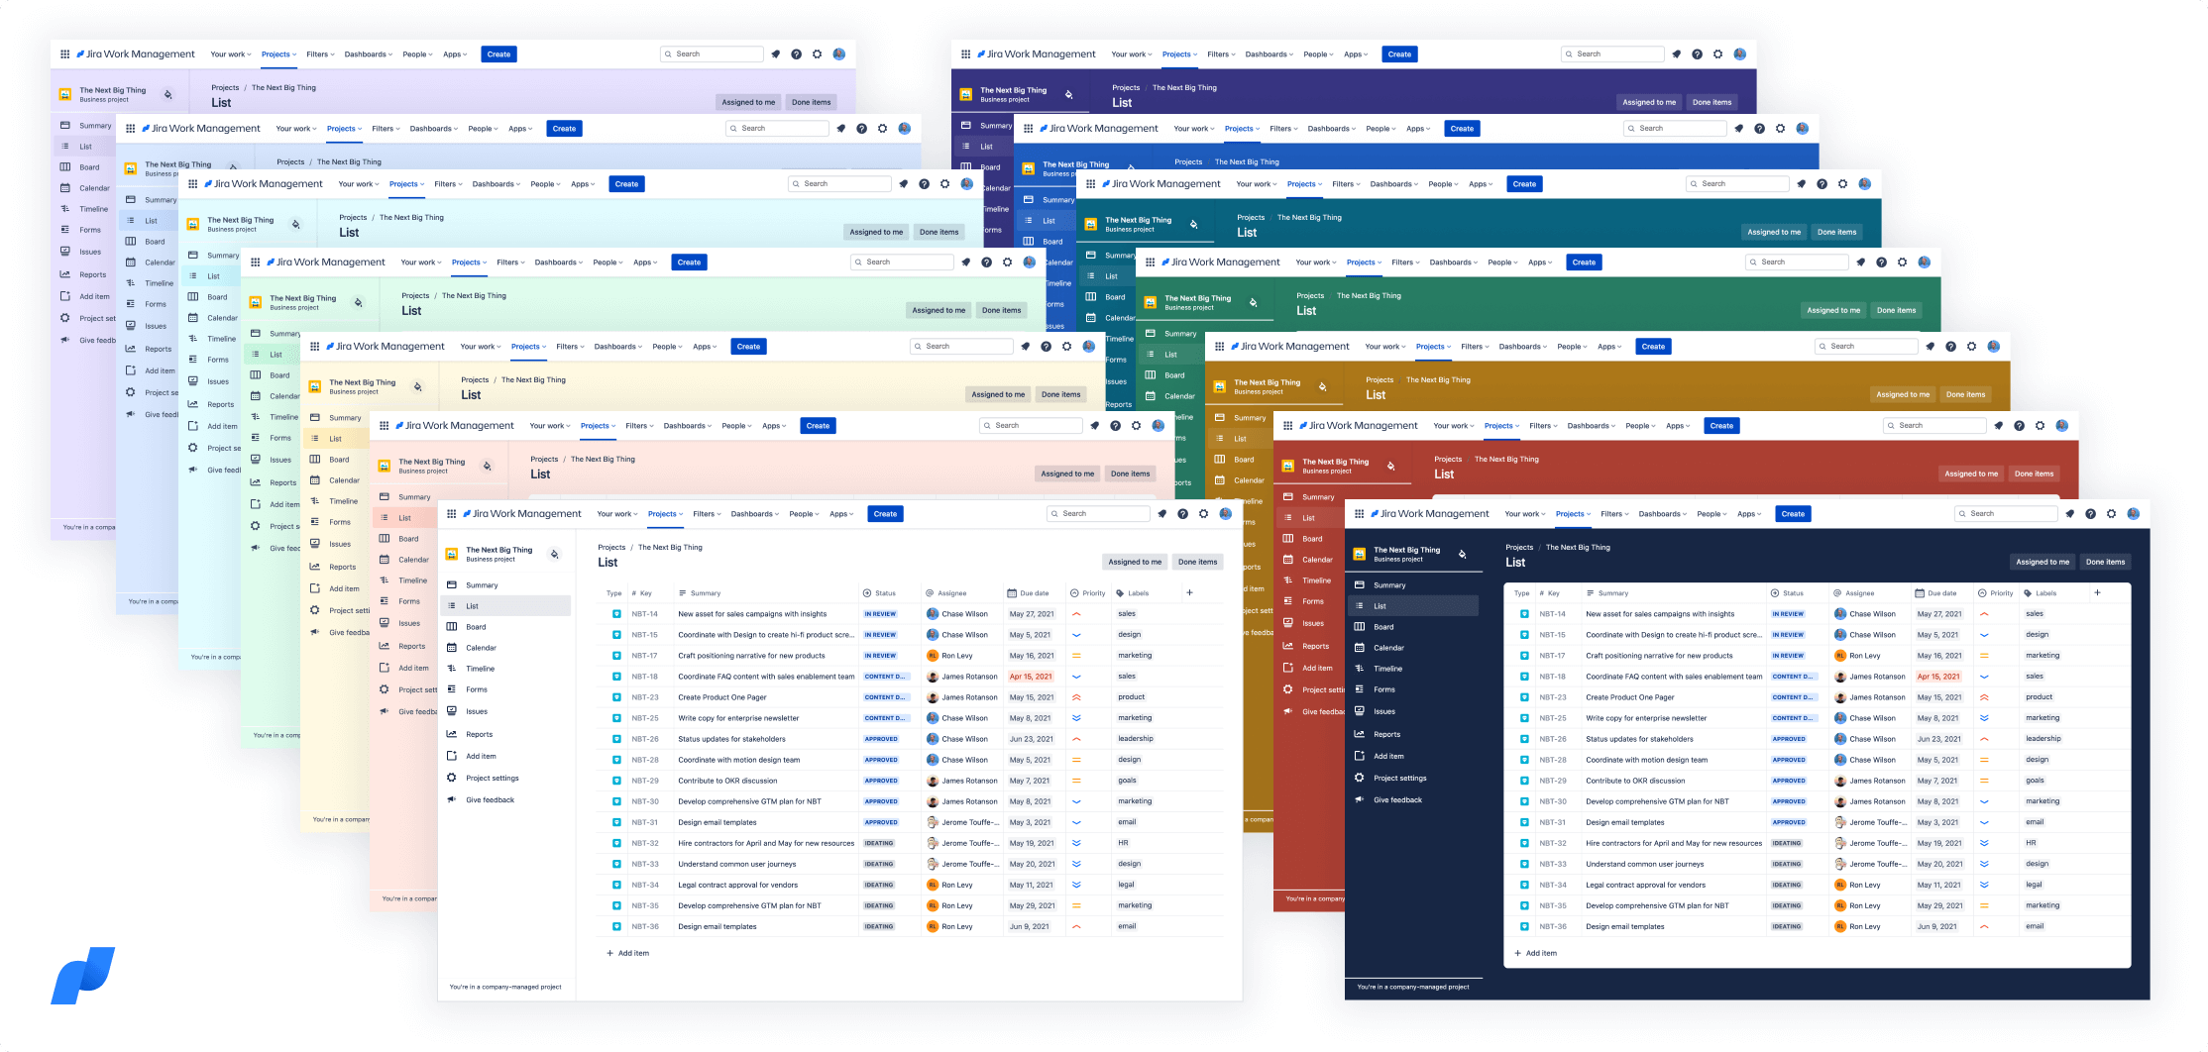Expand Apps dropdown in teal-themed window
2208x1052 pixels.
1481,184
